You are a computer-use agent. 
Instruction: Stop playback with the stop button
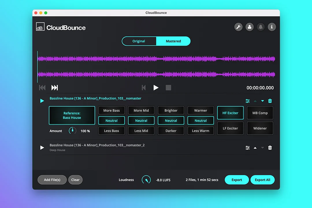[168, 88]
